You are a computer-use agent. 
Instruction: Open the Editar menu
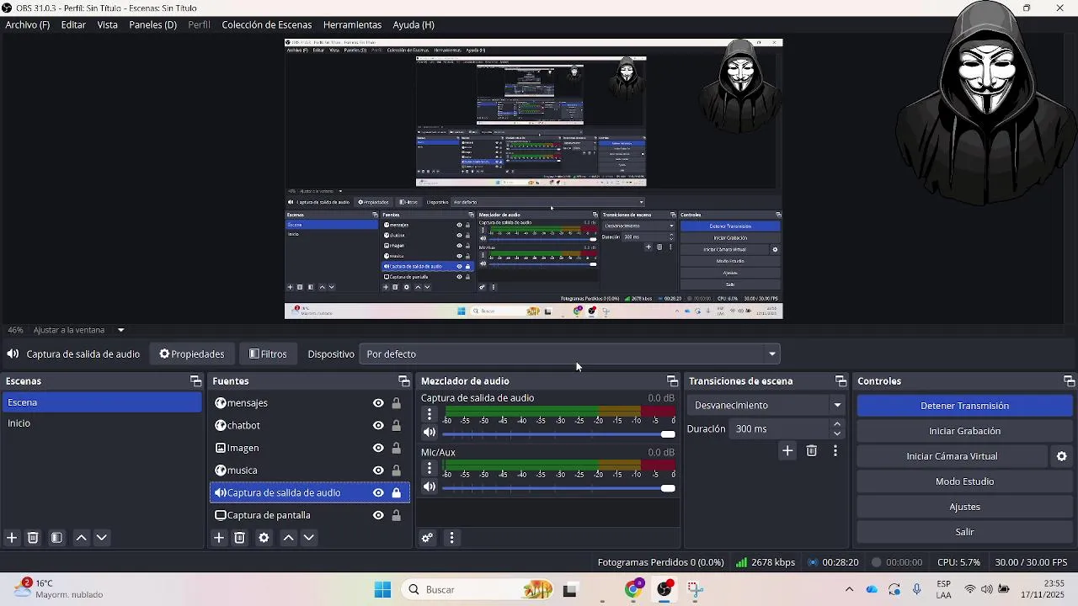coord(73,24)
